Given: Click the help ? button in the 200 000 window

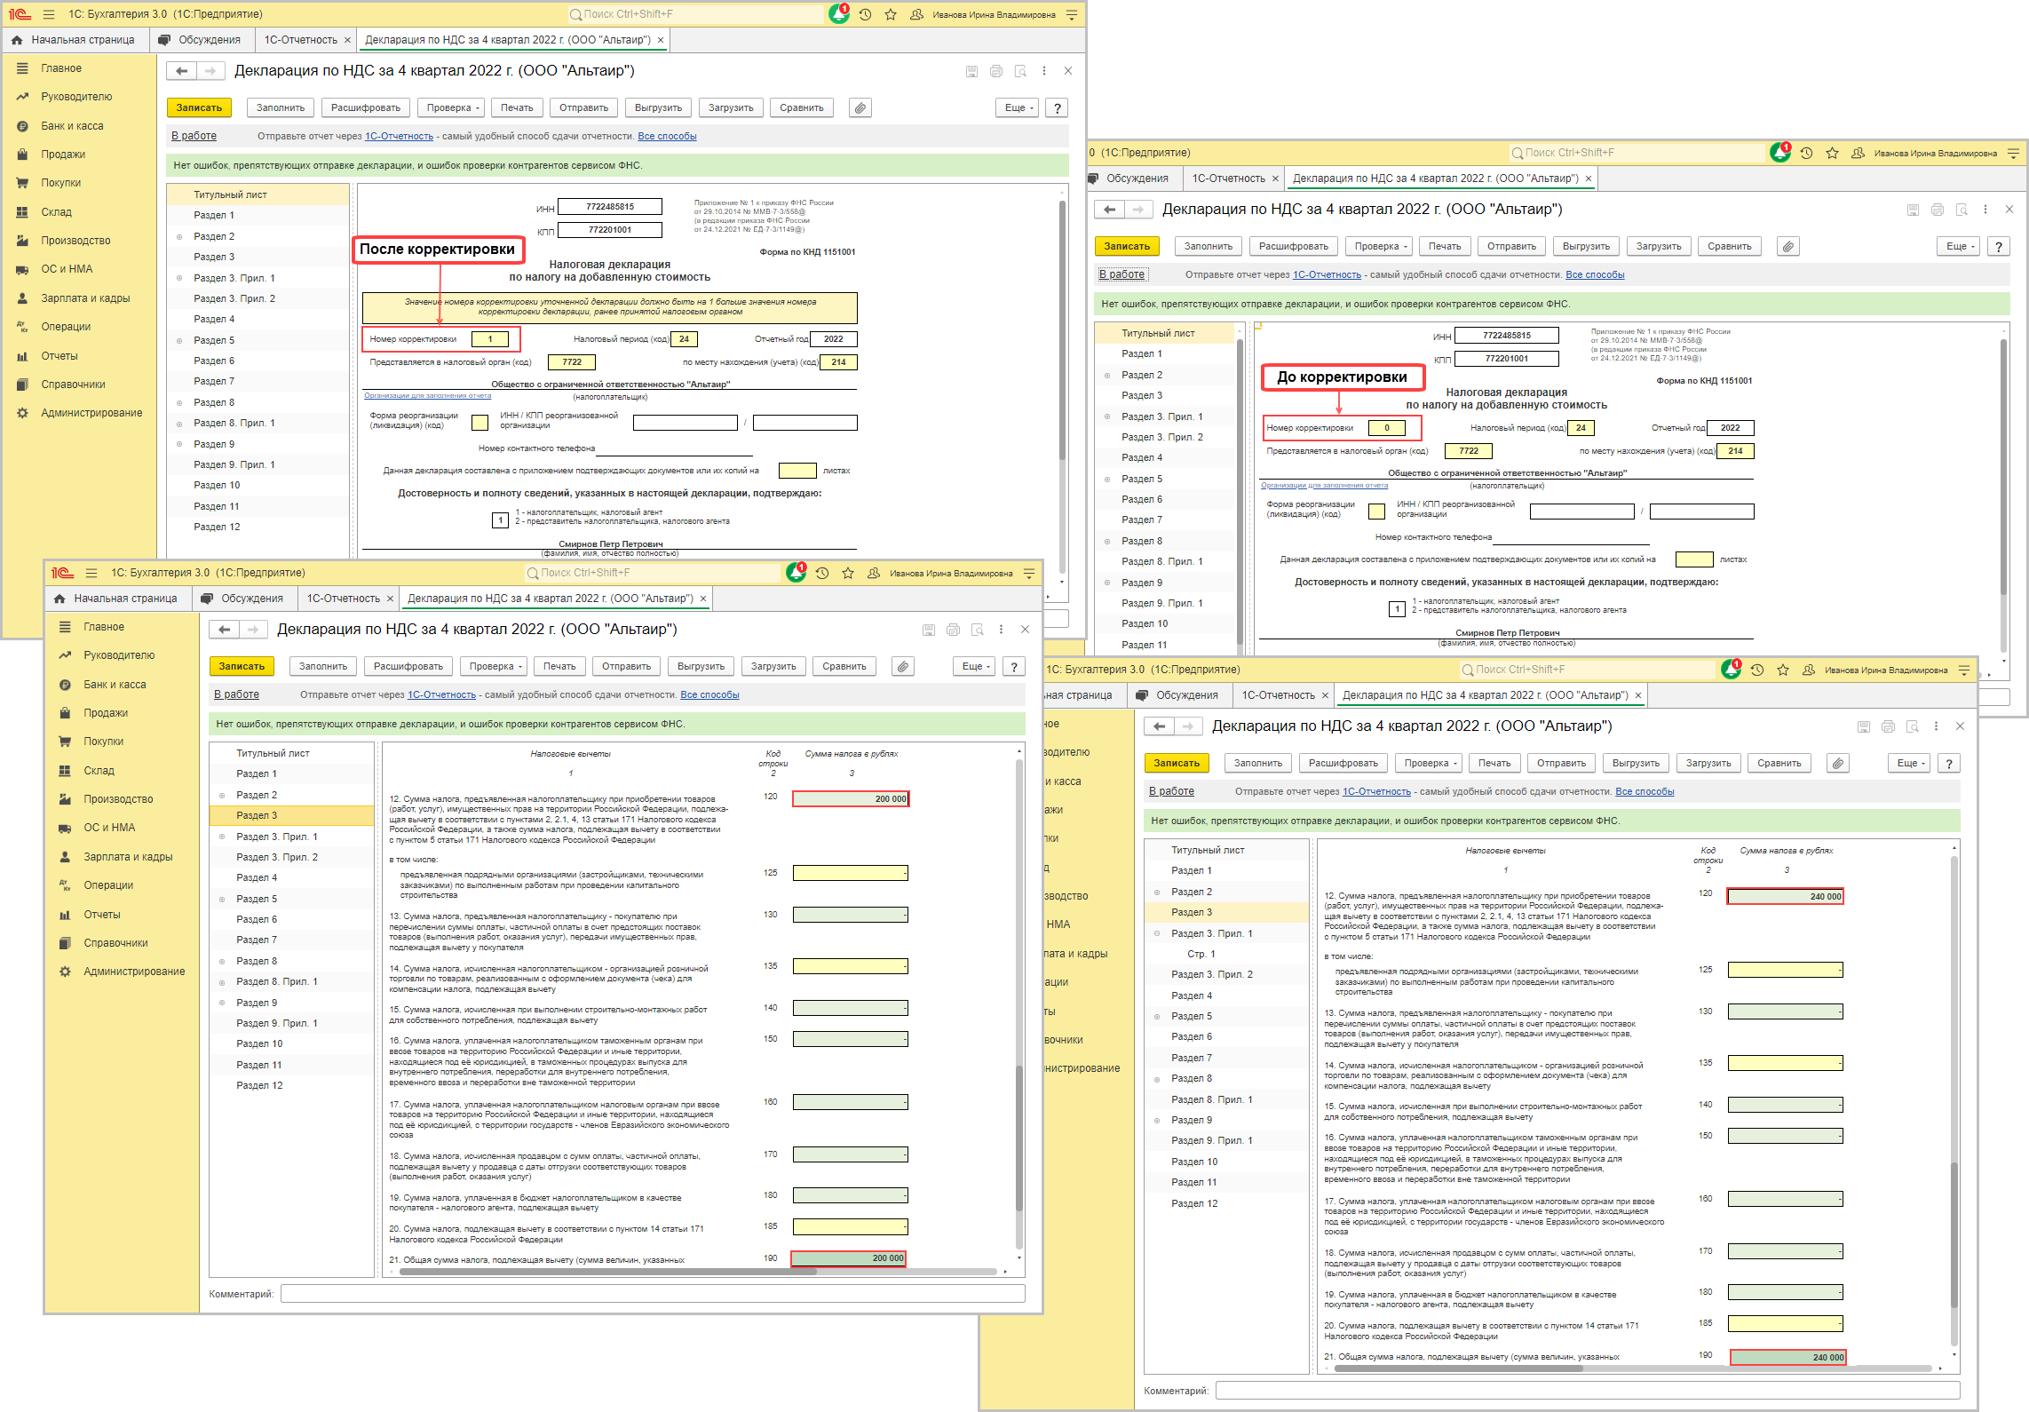Looking at the screenshot, I should point(1014,666).
